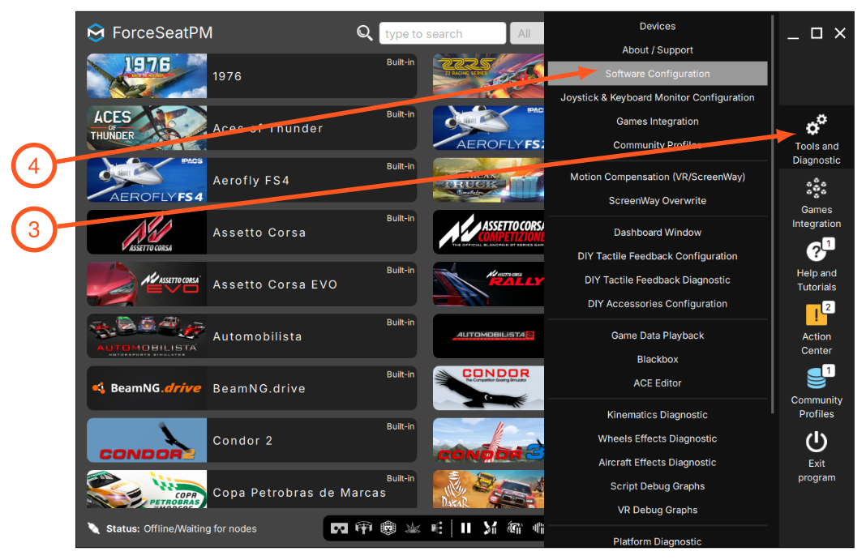866x560 pixels.
Task: Select the Condor 3 thumbnail
Action: (x=488, y=440)
